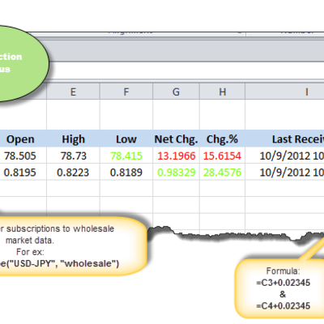The height and width of the screenshot is (324, 324).
Task: Click the High header cell
Action: coord(73,139)
